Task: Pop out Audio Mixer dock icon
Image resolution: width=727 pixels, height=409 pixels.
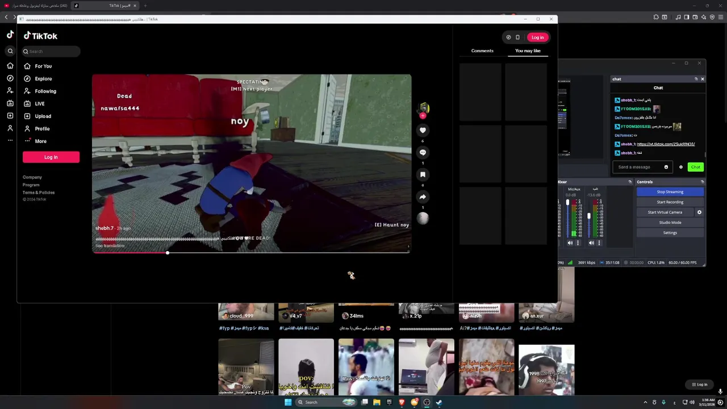Action: point(630,182)
